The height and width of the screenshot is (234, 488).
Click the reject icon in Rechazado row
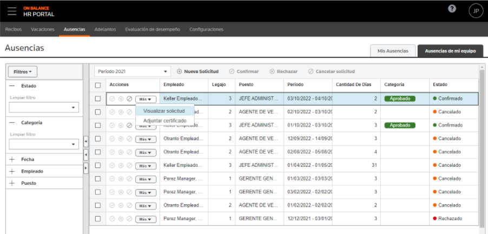coord(121,219)
